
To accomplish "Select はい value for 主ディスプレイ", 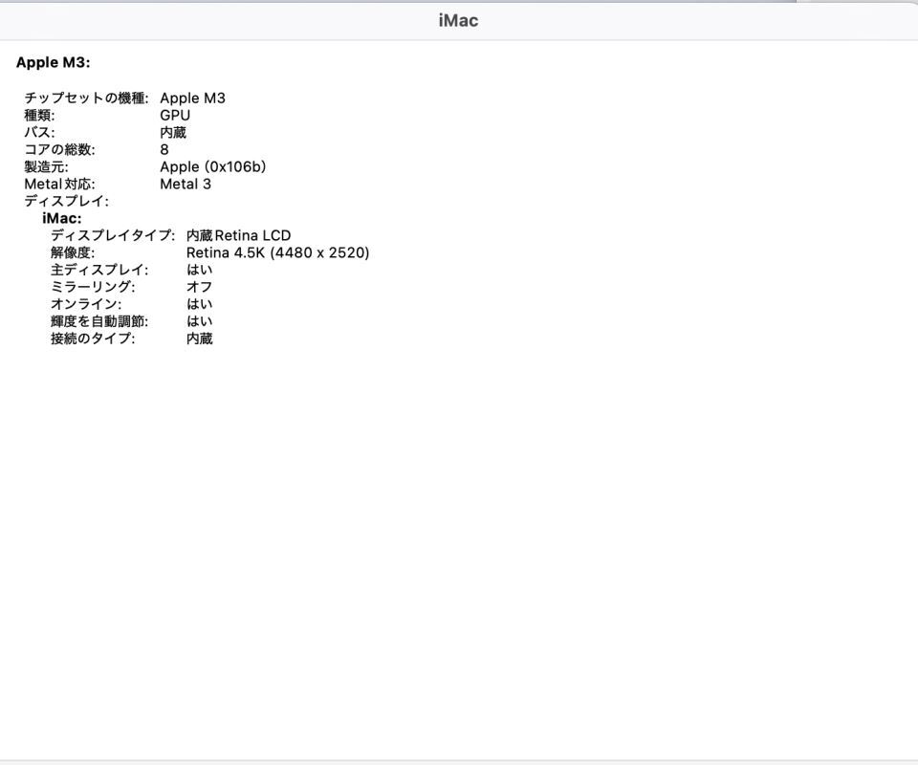I will [200, 270].
